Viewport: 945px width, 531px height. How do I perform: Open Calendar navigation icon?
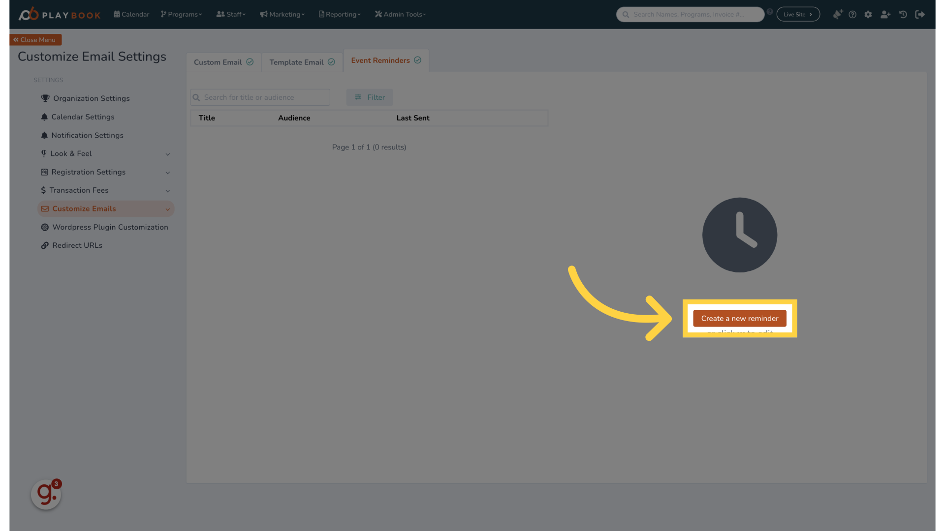click(117, 14)
